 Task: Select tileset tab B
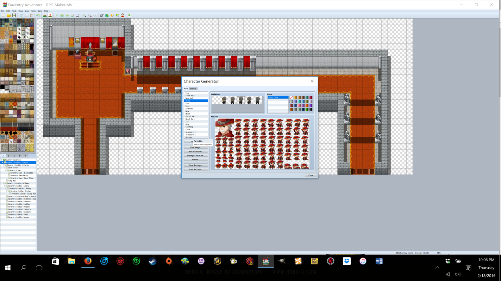coord(9,156)
